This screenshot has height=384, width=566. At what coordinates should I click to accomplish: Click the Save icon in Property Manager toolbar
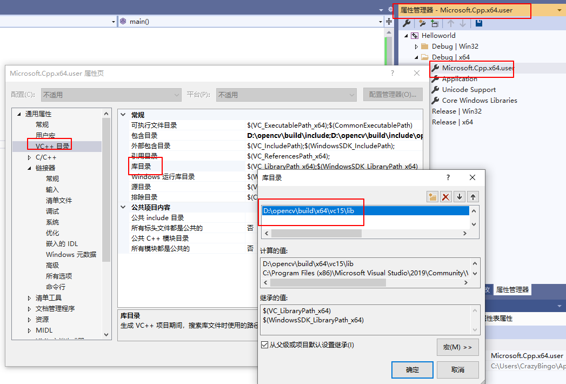coord(478,23)
